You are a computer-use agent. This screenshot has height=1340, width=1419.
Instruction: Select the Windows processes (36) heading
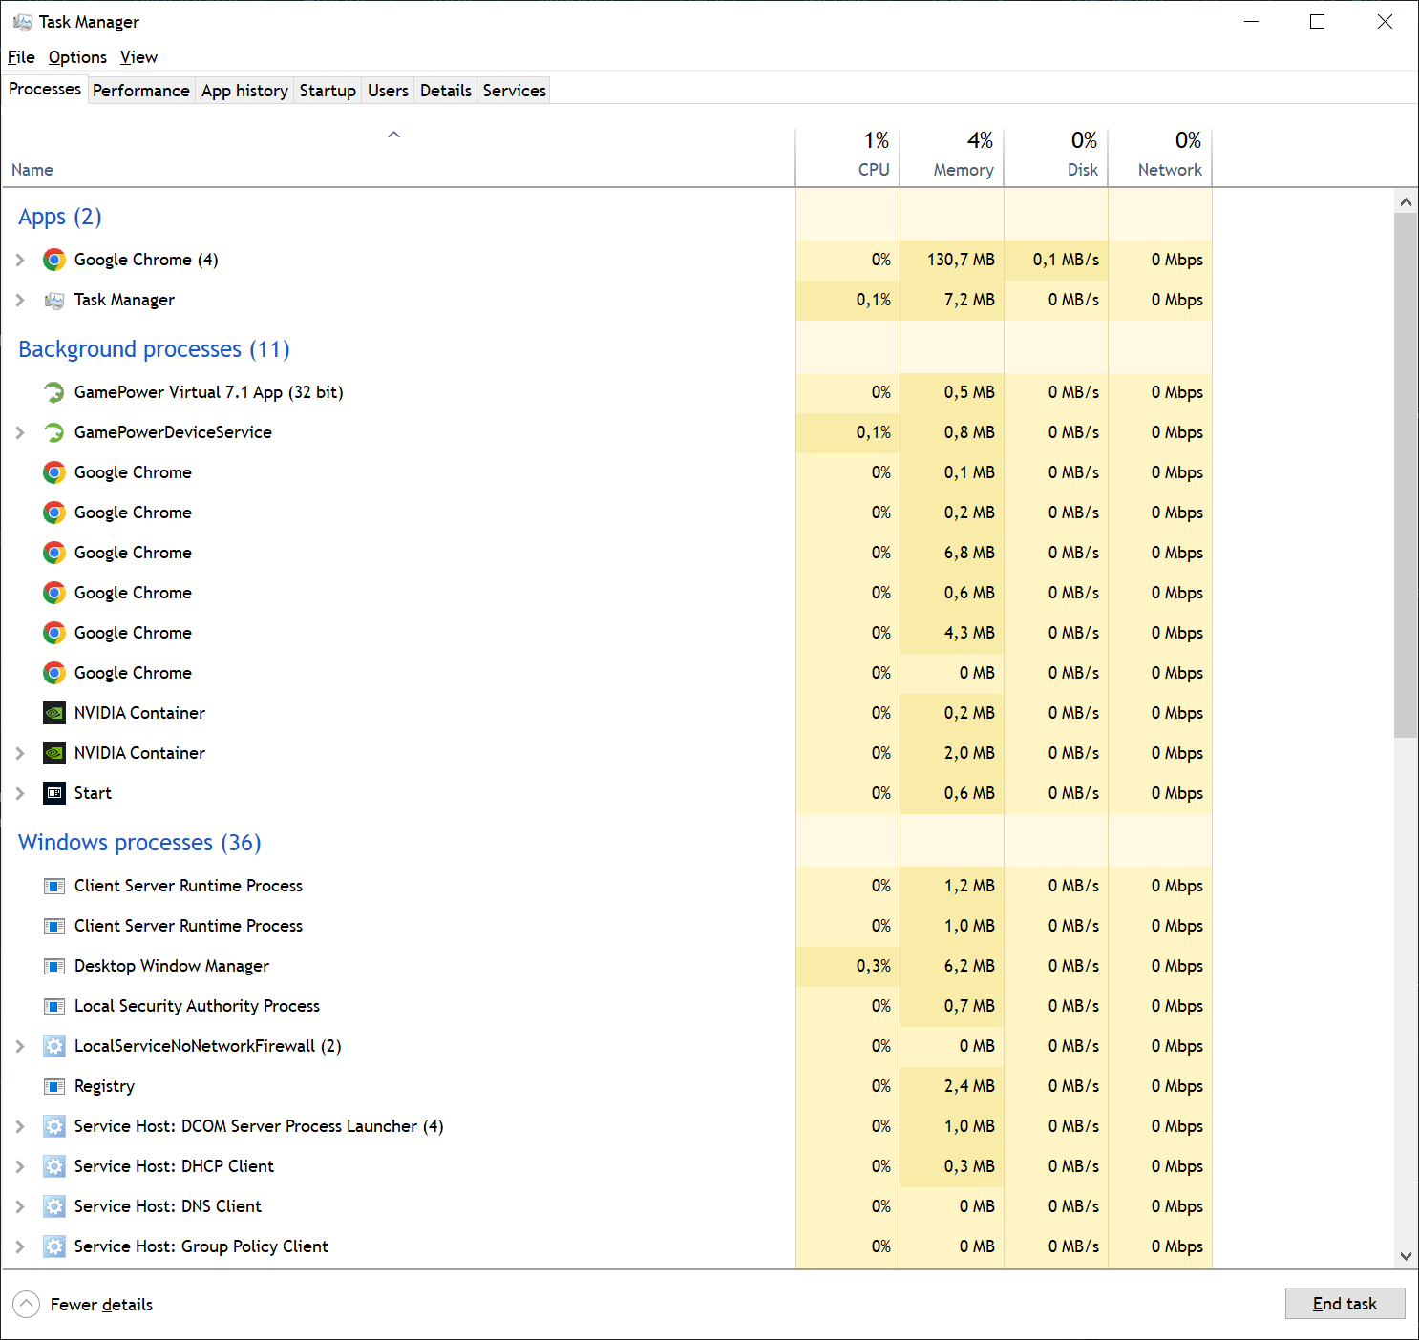(139, 843)
